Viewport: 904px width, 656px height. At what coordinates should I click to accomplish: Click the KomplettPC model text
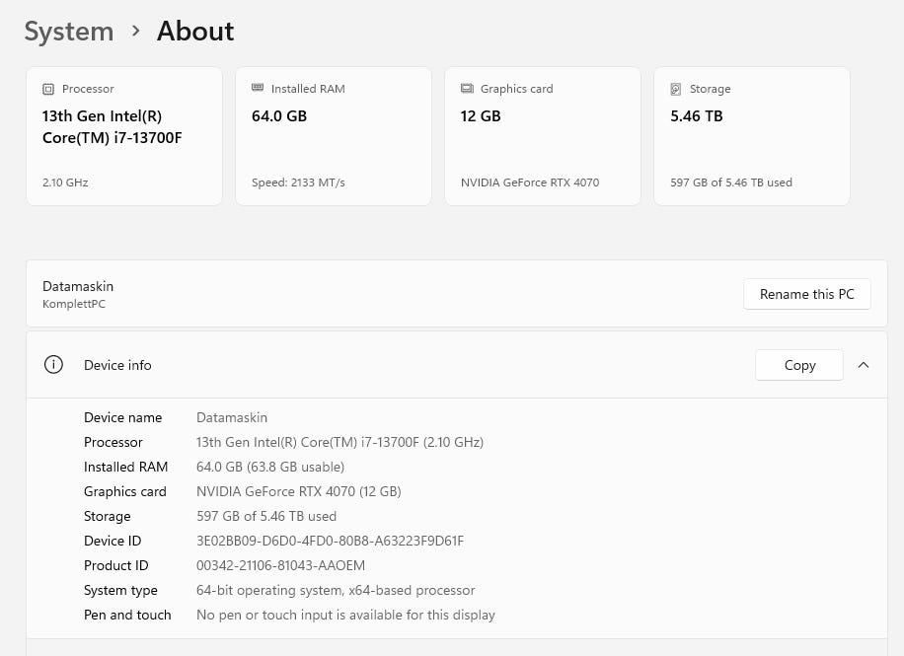74,304
